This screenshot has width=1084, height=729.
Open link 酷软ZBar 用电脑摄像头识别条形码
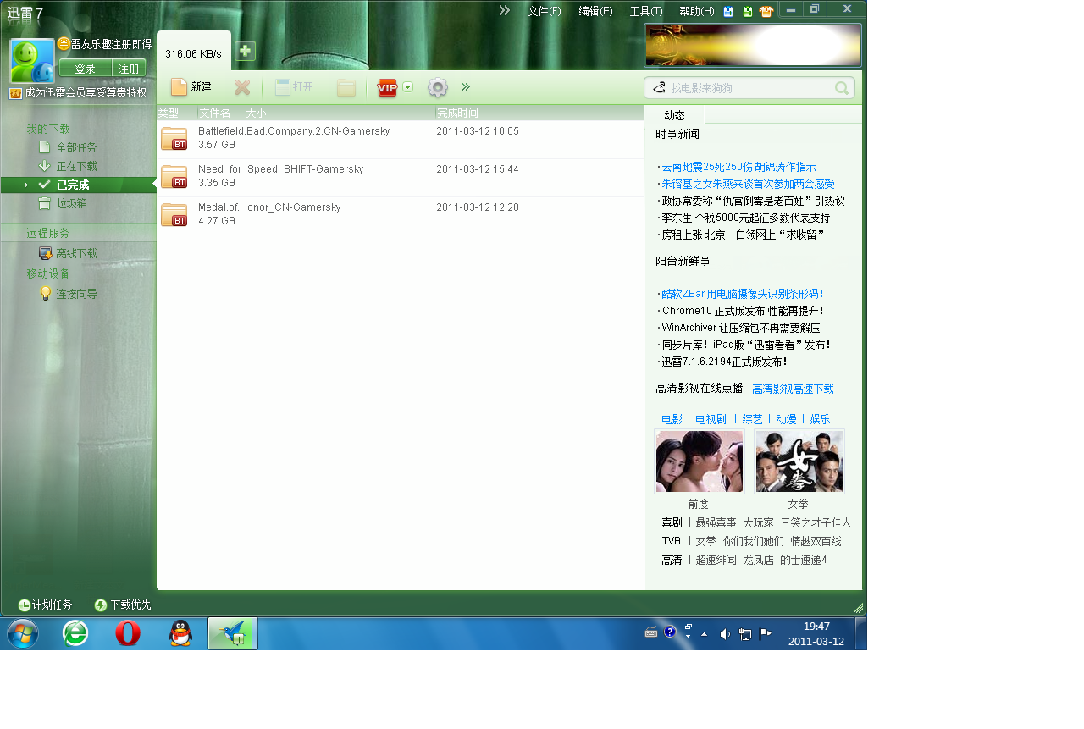(x=742, y=294)
